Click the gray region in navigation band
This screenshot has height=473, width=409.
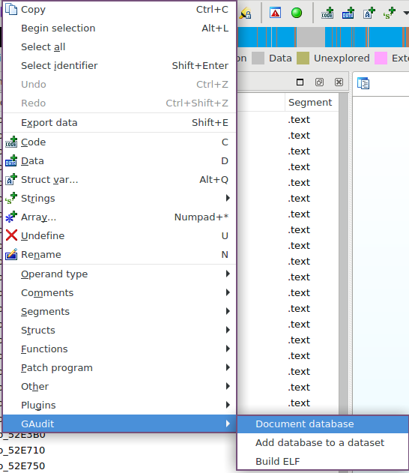coord(311,37)
